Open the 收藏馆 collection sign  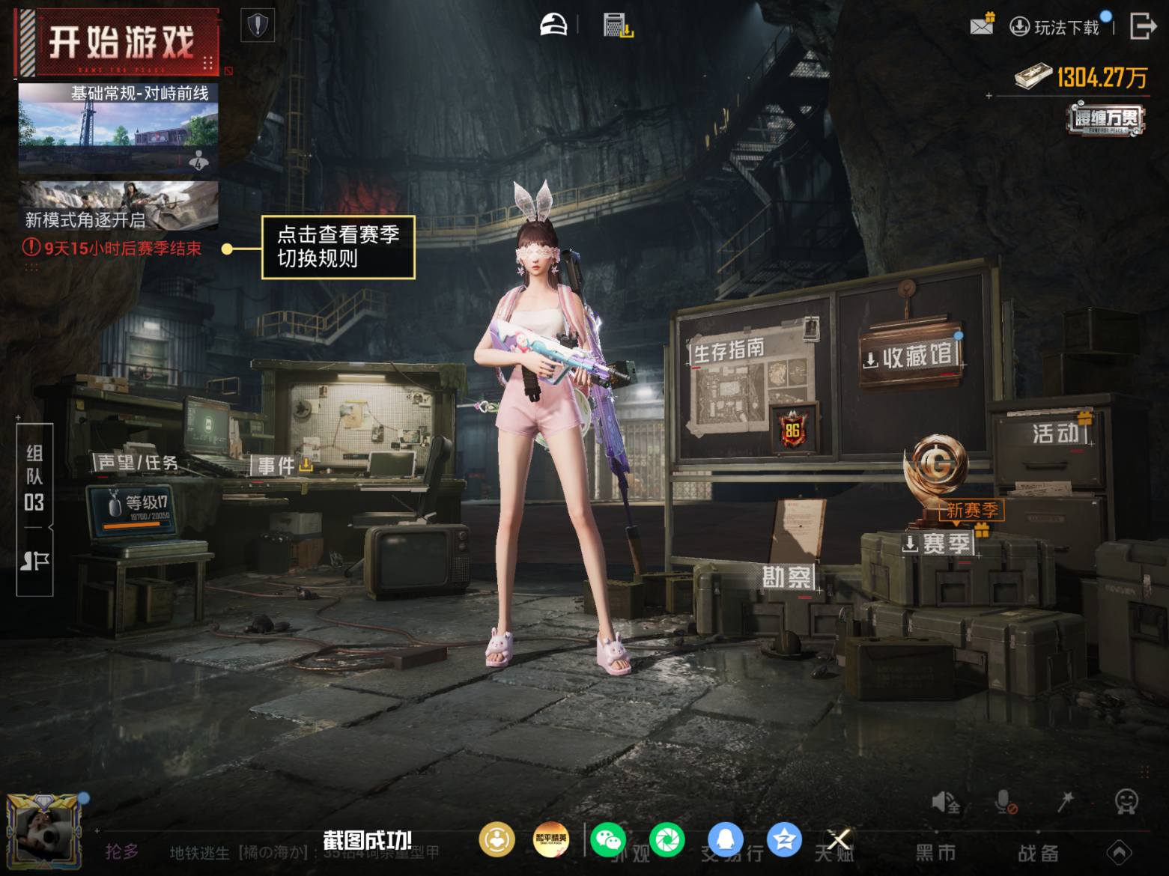(909, 357)
